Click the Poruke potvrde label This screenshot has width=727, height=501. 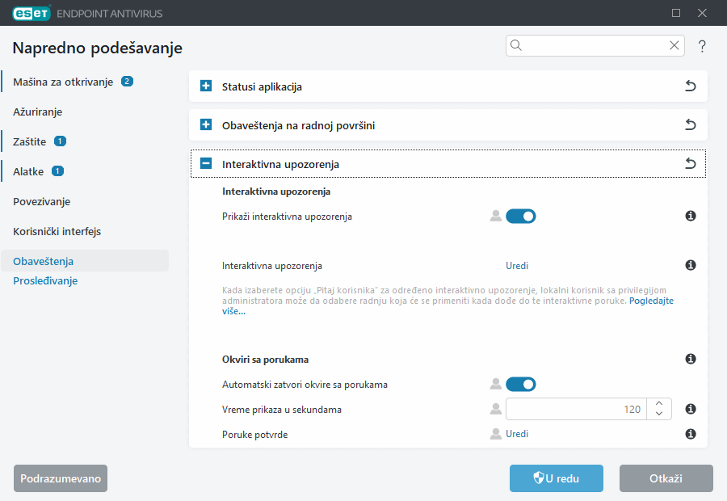[255, 435]
